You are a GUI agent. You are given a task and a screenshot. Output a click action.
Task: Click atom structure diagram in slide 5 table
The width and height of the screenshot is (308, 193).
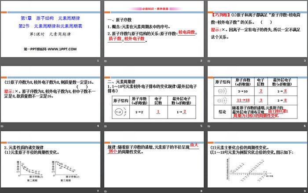121,112
